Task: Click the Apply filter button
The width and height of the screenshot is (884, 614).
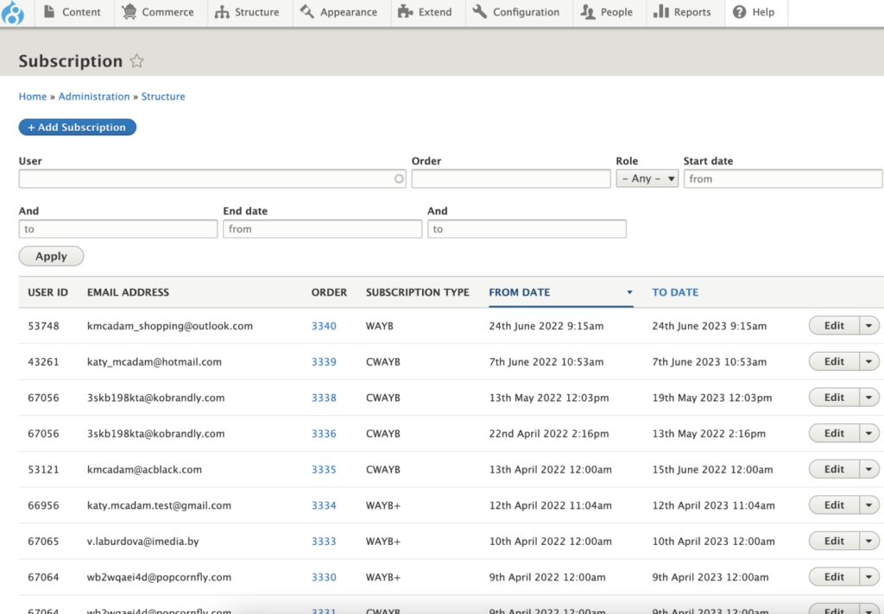Action: tap(51, 256)
